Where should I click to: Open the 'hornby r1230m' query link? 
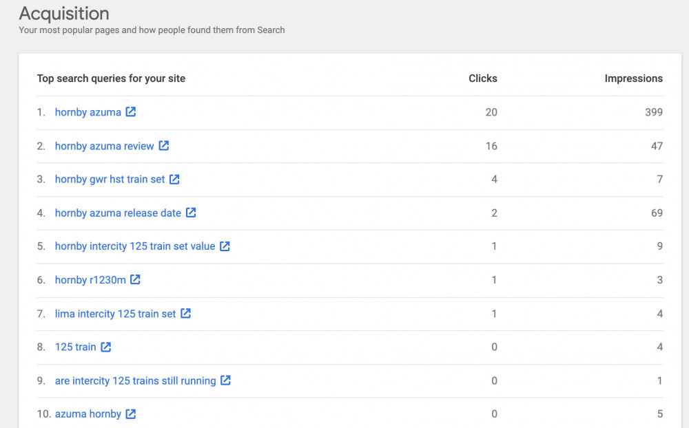(x=90, y=280)
